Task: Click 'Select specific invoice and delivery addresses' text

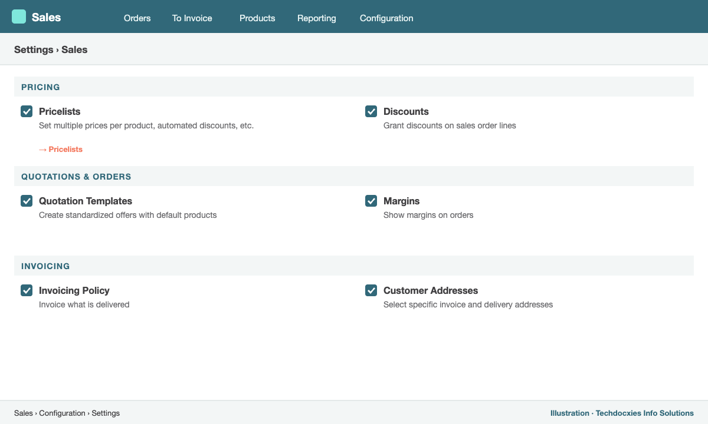Action: (x=468, y=304)
